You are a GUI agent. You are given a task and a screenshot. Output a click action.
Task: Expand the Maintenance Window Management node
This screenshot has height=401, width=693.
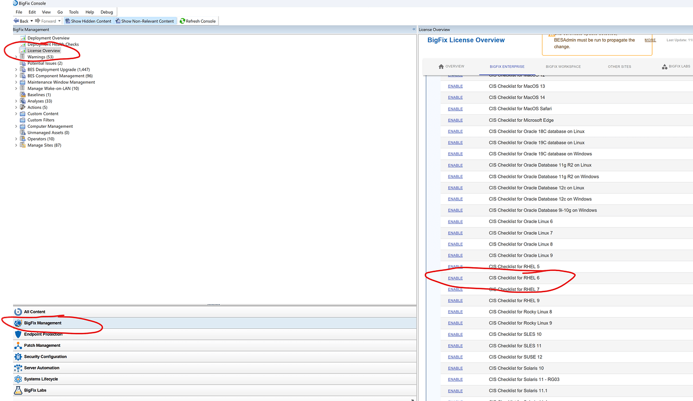16,82
